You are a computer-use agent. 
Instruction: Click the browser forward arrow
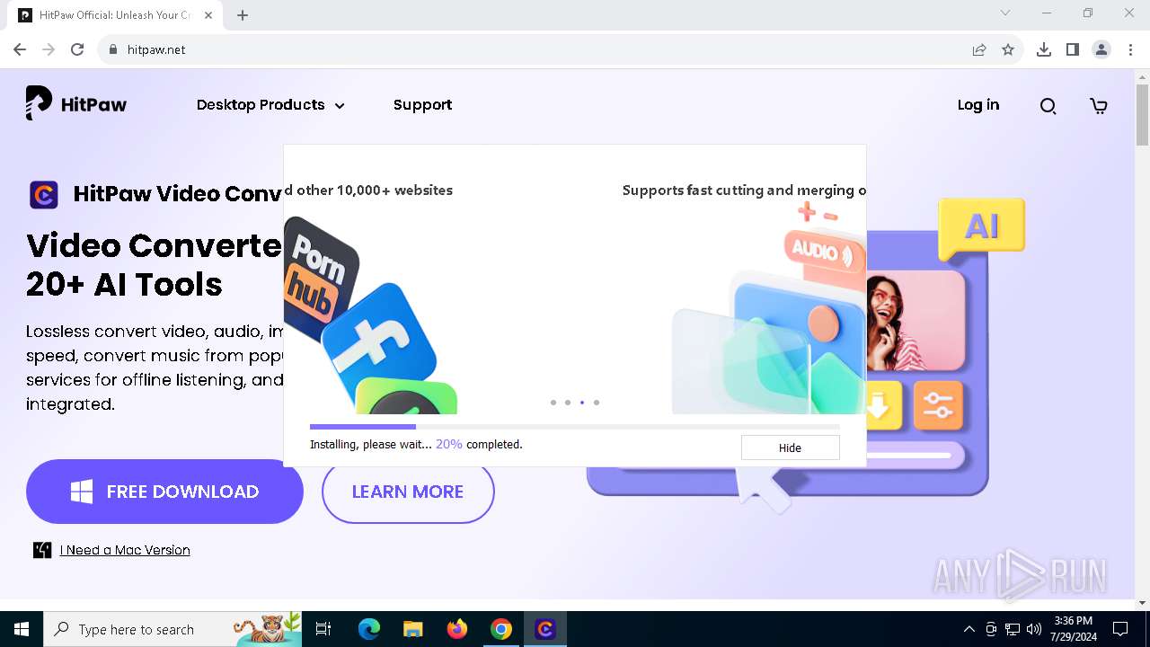(49, 49)
